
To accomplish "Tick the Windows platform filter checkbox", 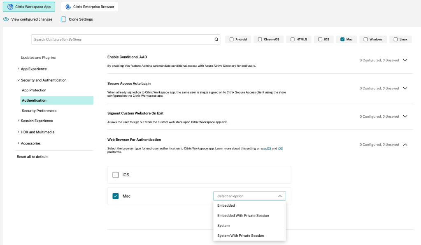I will tap(365, 40).
